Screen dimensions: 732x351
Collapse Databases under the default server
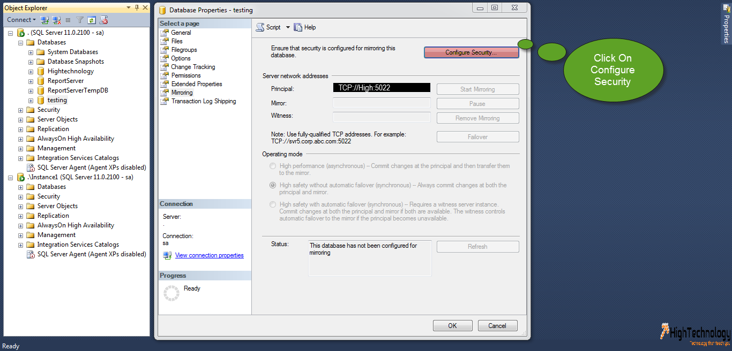tap(20, 42)
